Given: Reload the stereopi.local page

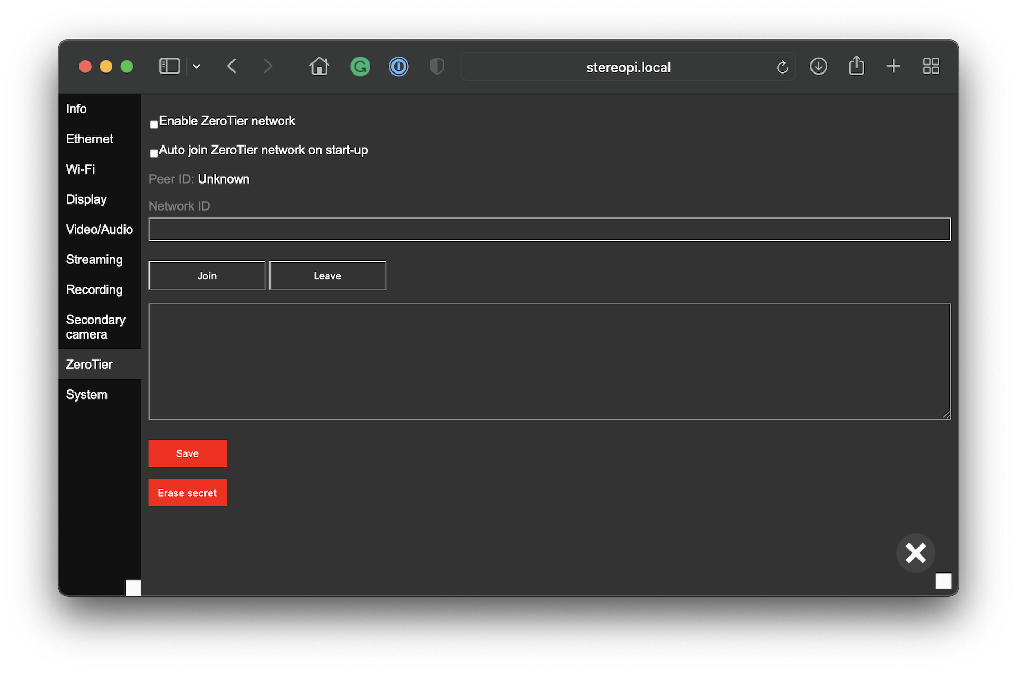Looking at the screenshot, I should [x=782, y=67].
